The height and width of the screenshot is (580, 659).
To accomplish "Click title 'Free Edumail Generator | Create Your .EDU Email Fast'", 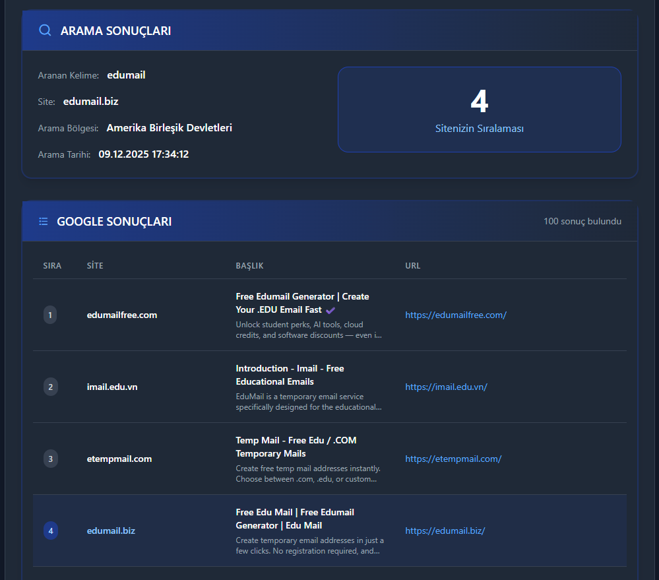I will pyautogui.click(x=302, y=303).
